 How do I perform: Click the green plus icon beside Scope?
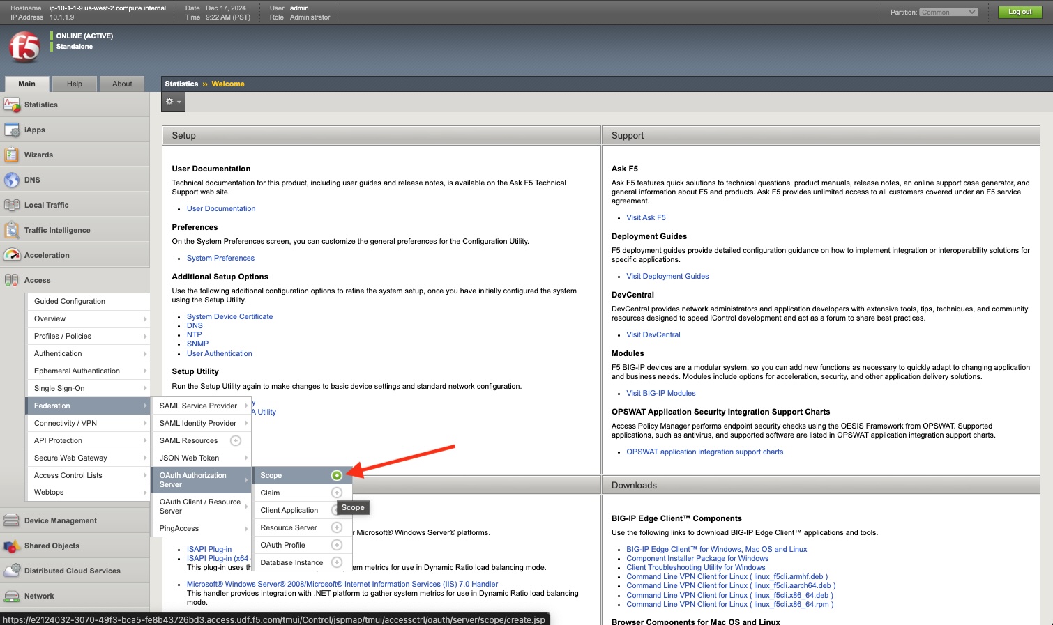click(337, 475)
